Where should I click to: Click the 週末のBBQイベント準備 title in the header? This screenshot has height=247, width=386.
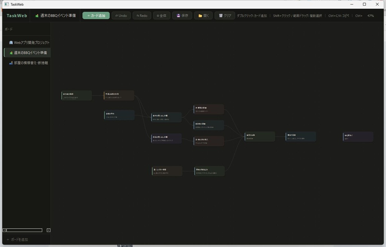tap(55, 15)
